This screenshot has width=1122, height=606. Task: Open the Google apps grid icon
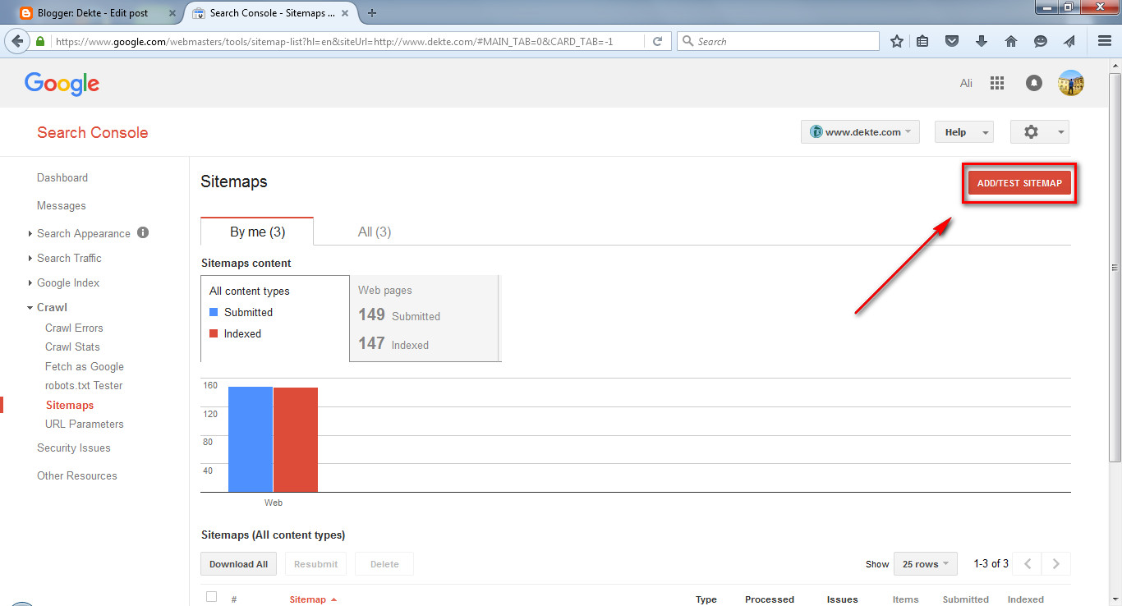tap(997, 83)
